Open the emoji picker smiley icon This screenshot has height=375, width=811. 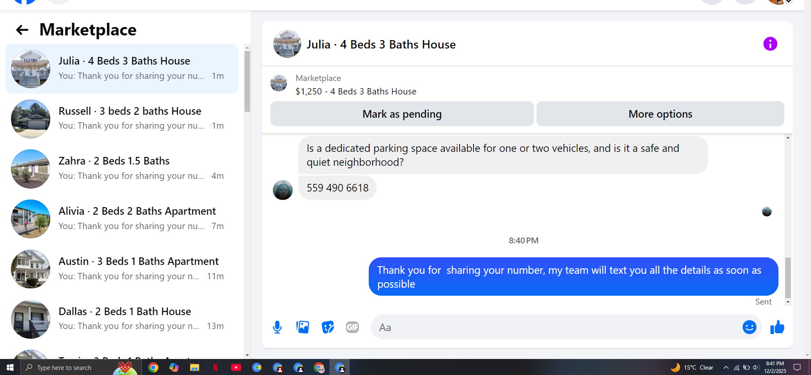pyautogui.click(x=749, y=327)
